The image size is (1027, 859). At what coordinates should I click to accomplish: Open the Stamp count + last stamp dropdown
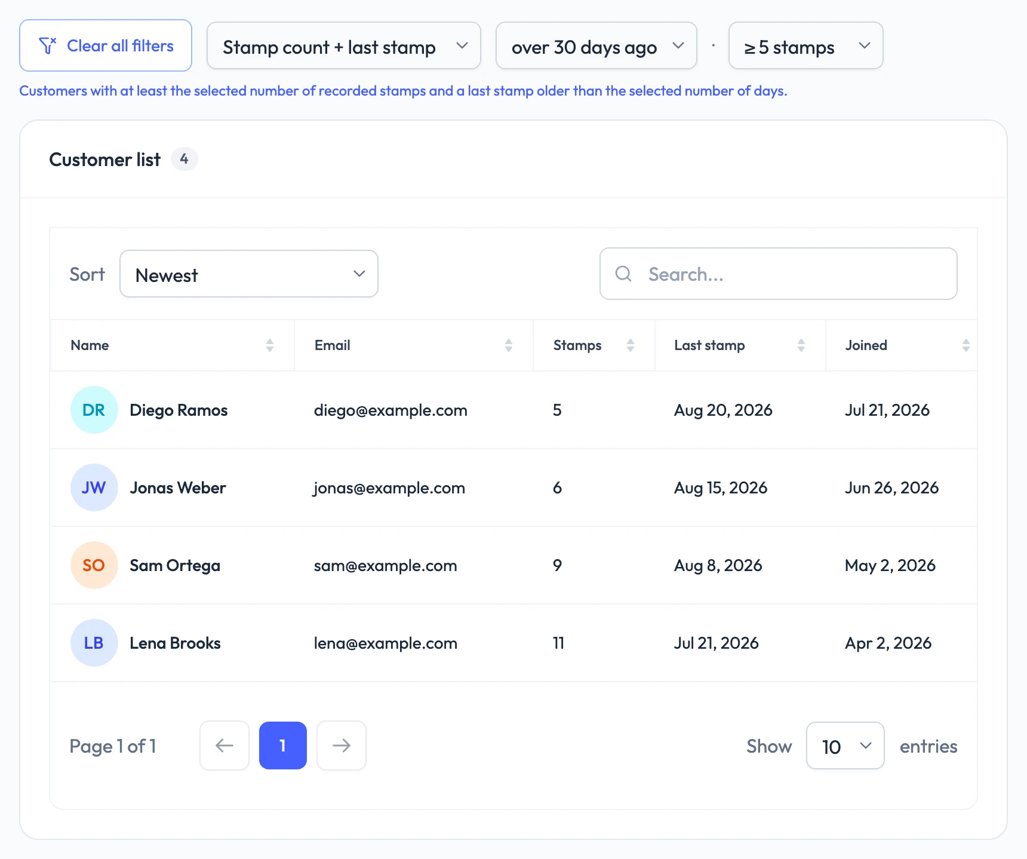tap(344, 45)
